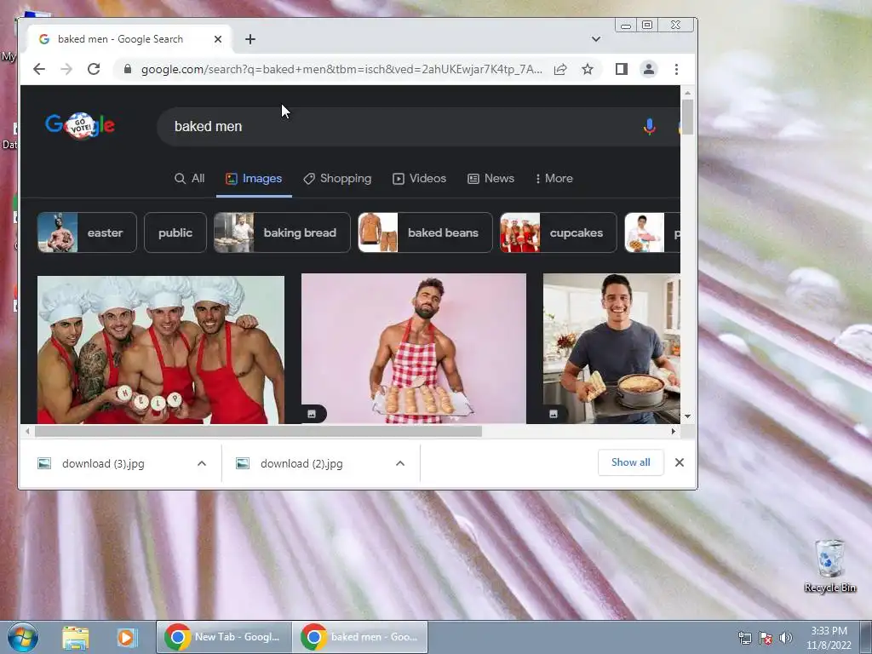Click the image badge on pie photo
872x654 pixels.
(x=554, y=414)
